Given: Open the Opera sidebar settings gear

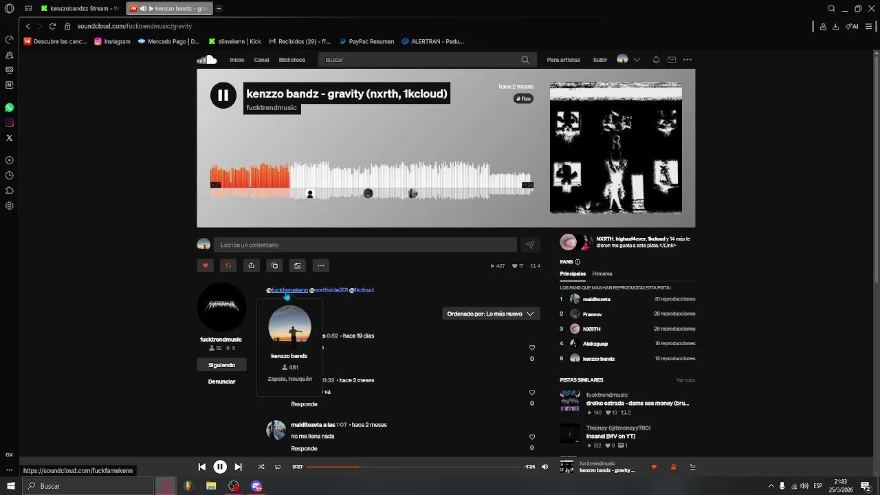Looking at the screenshot, I should (x=9, y=206).
